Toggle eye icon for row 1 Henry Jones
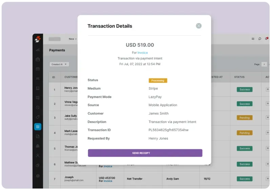Viewport: 271px width, 190px height. 268,89
